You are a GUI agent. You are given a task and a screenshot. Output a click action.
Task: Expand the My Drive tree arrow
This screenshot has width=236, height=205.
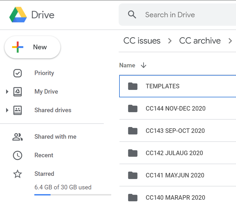(x=7, y=92)
